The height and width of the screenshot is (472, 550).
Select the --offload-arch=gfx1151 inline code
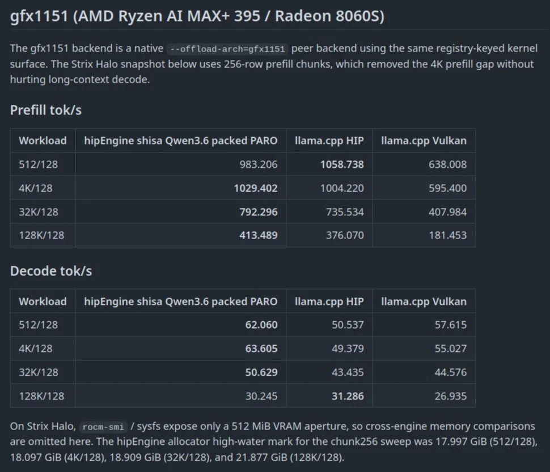coord(227,49)
